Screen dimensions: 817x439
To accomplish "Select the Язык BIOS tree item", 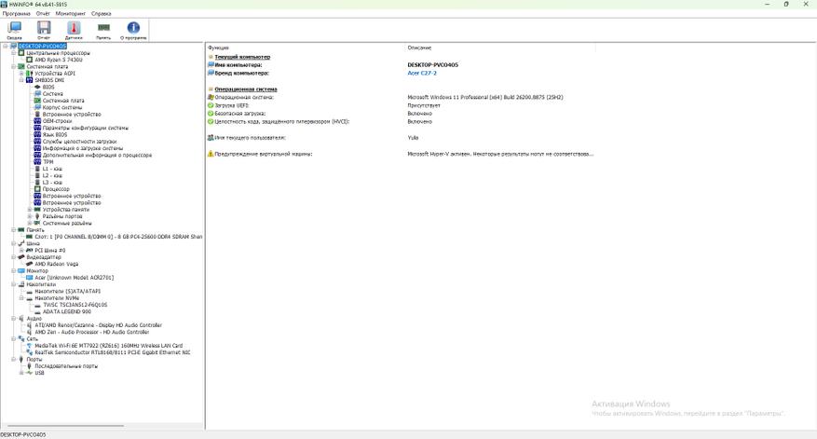I will [x=55, y=134].
